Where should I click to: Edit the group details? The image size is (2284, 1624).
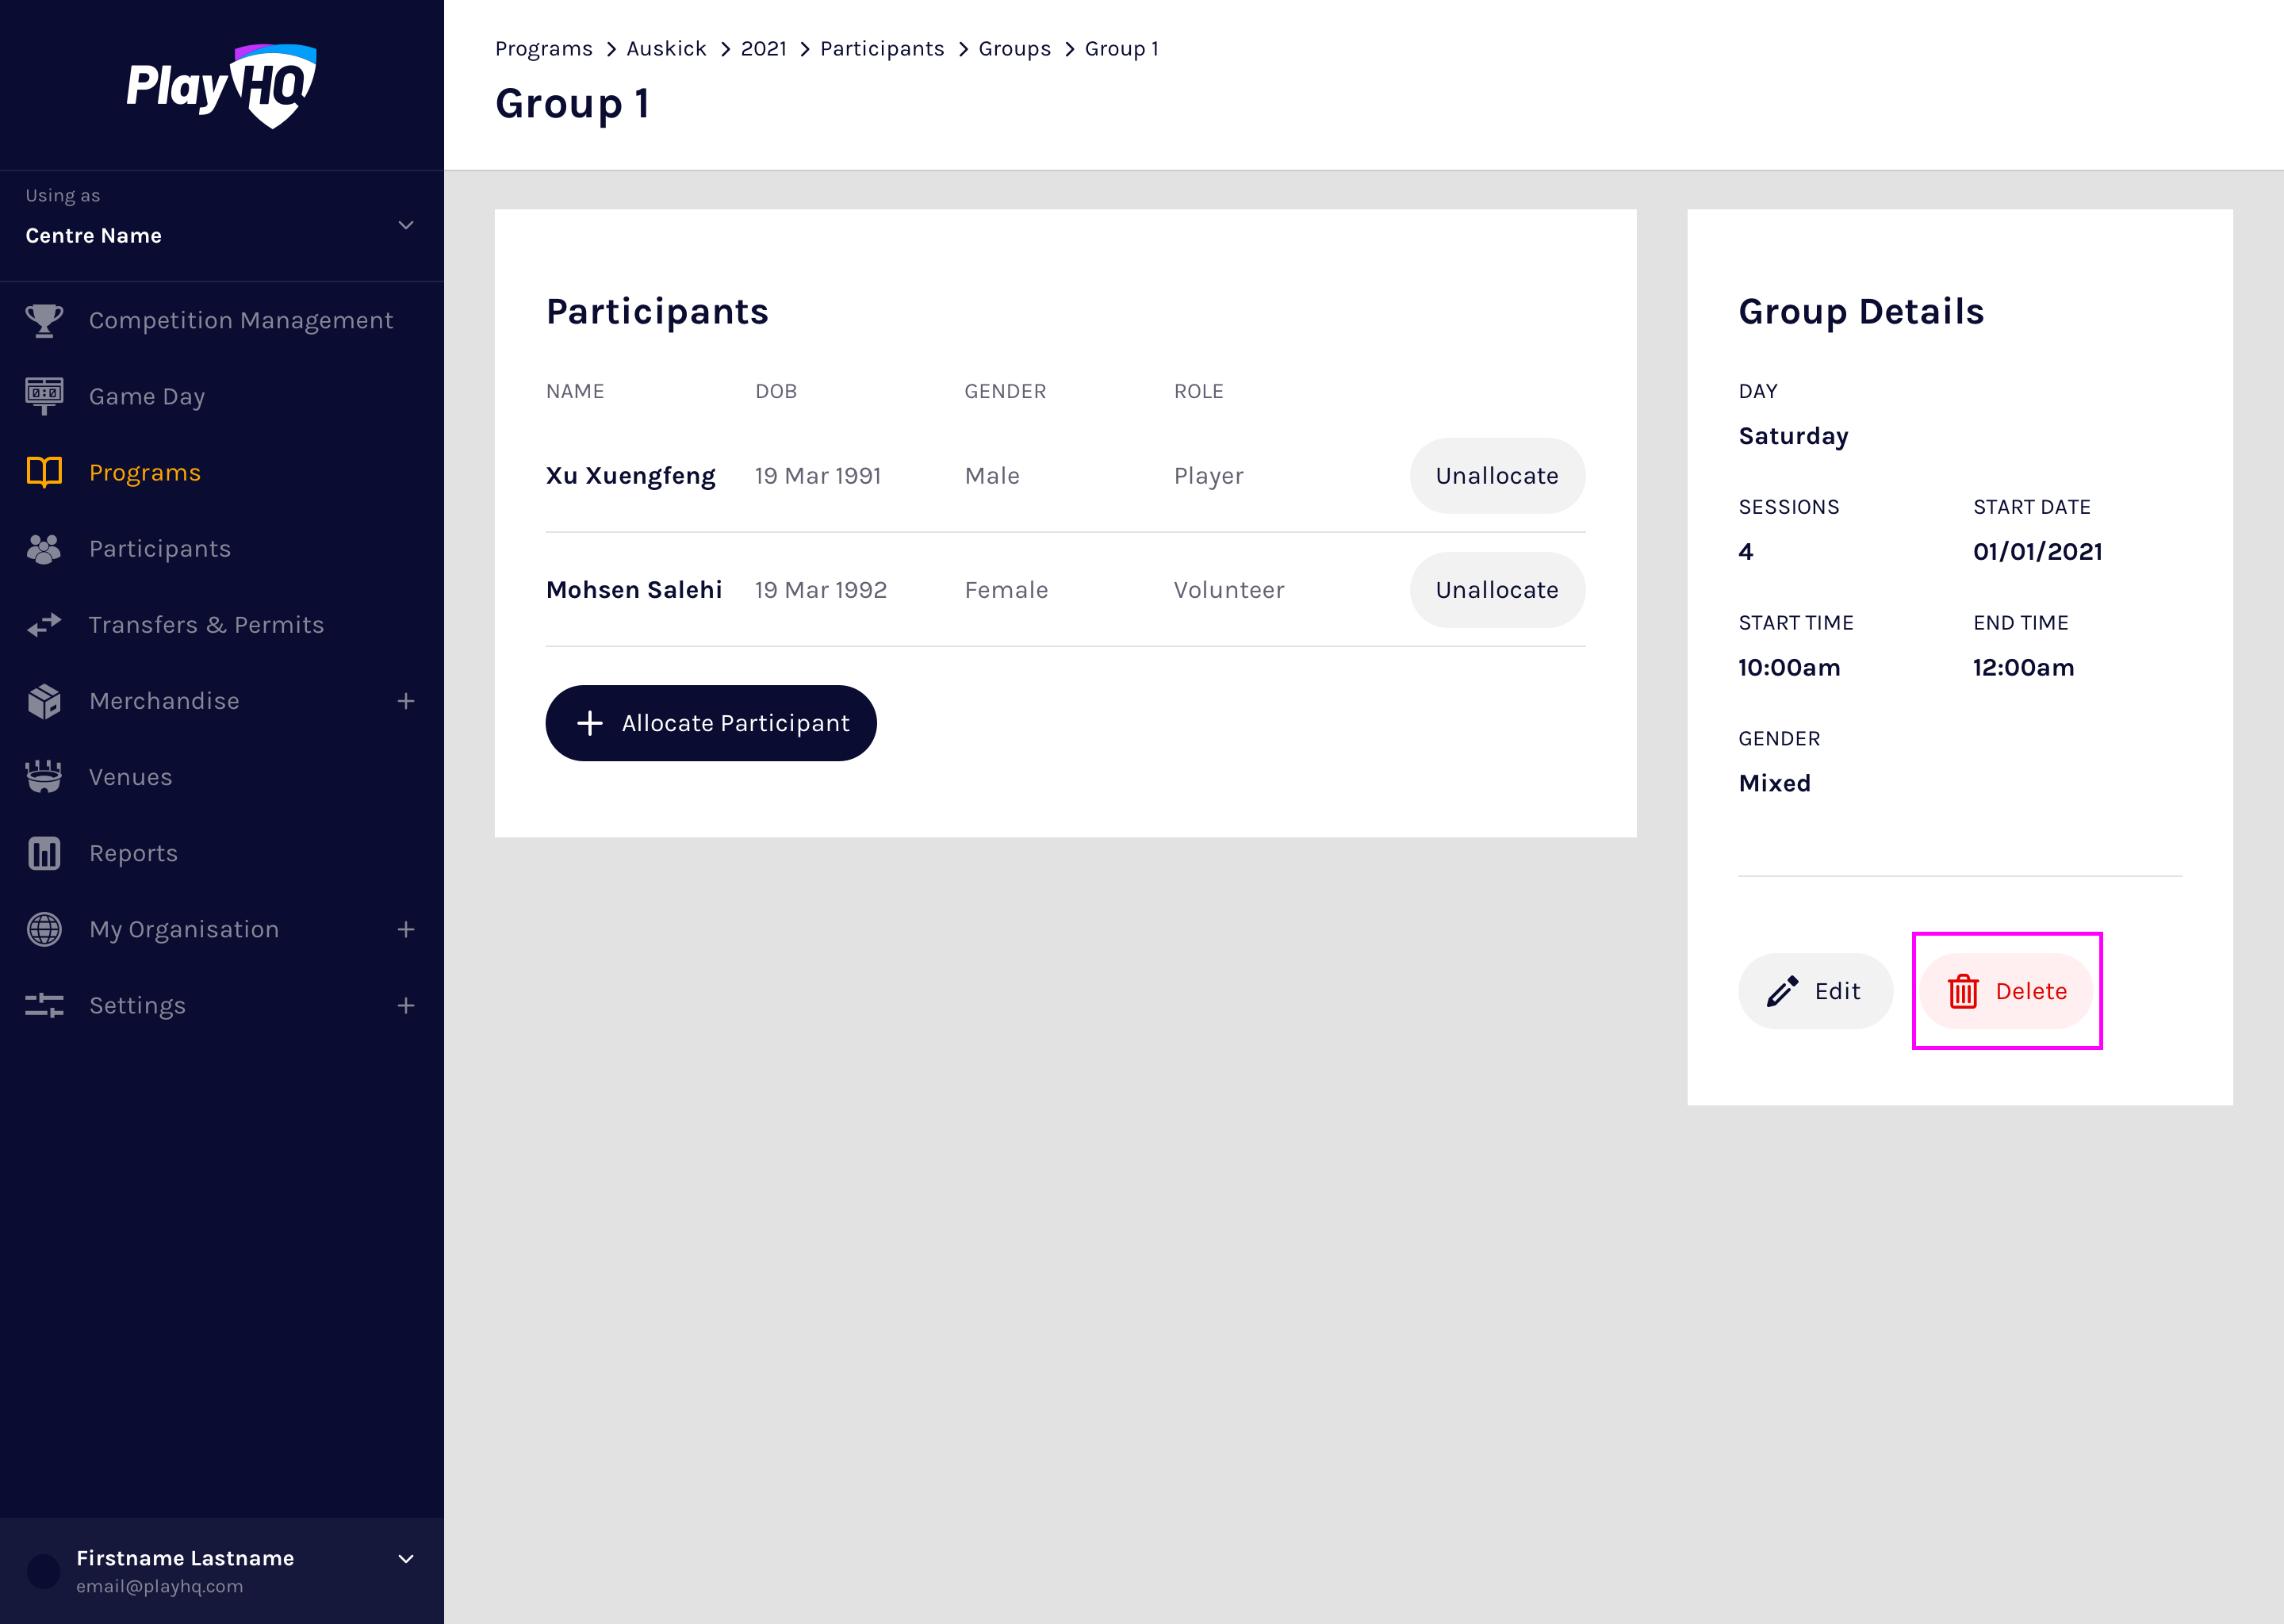tap(1814, 991)
